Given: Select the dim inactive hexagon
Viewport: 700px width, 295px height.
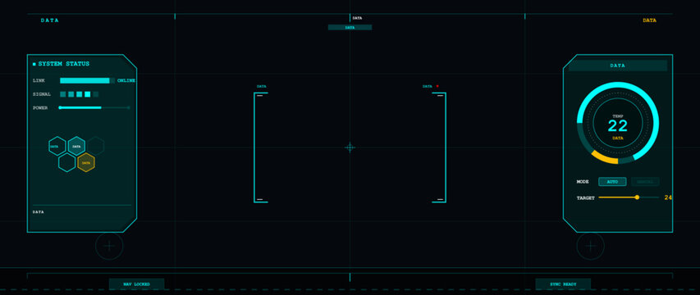Looking at the screenshot, I should (95, 146).
